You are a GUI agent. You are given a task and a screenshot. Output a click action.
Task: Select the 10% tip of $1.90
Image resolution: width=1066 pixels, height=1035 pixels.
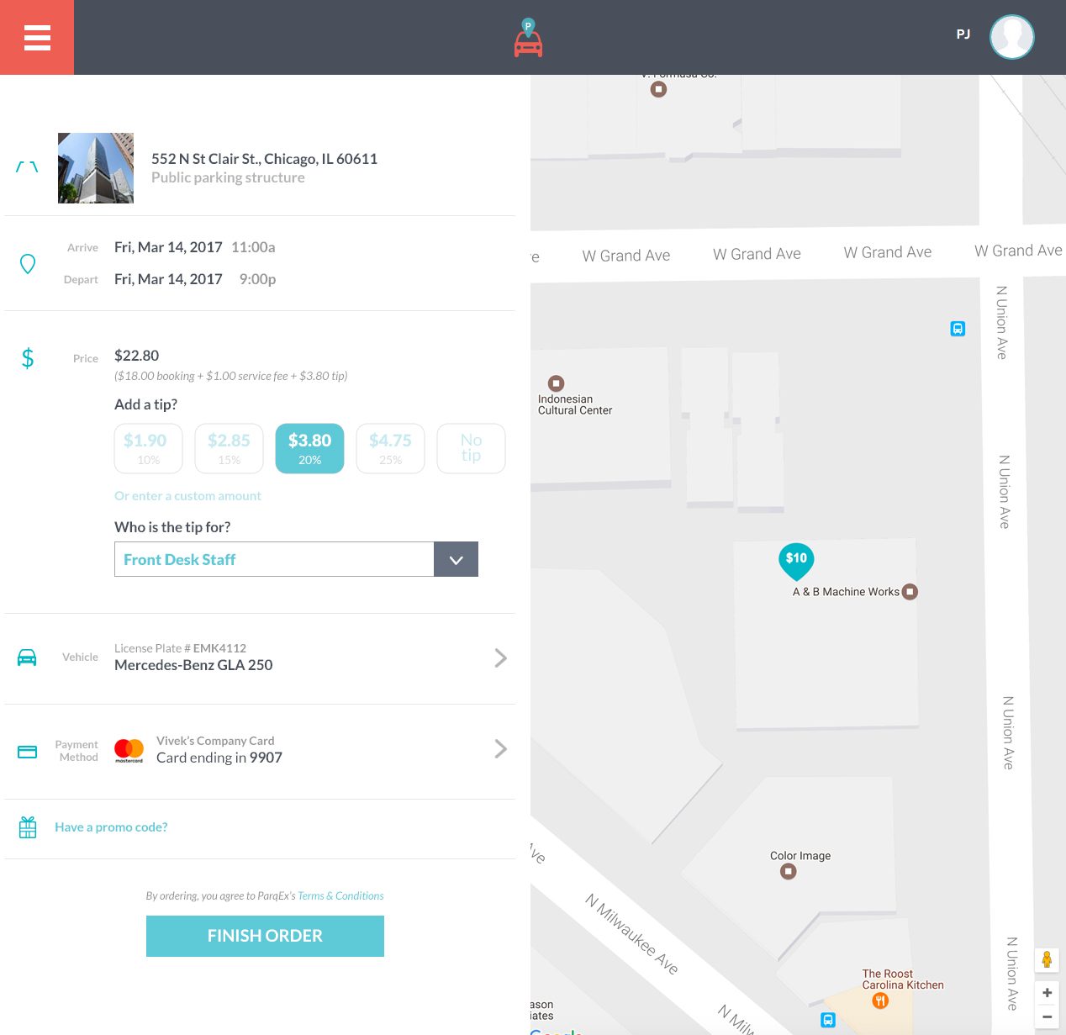point(149,448)
